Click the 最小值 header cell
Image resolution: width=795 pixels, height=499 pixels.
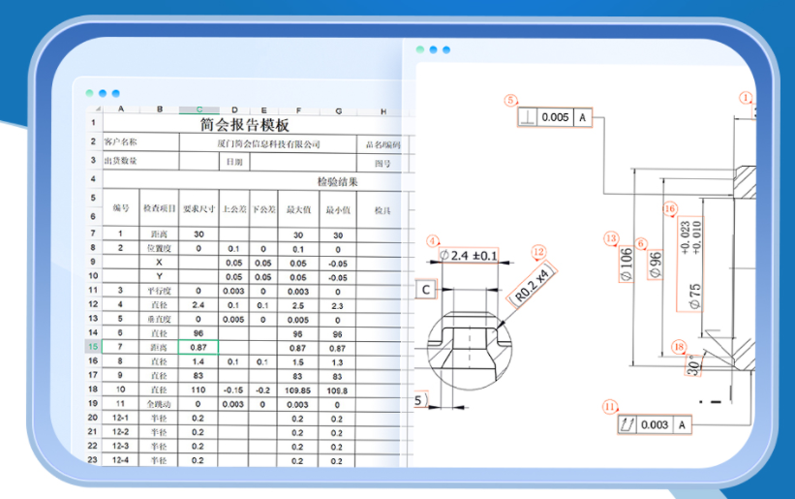click(338, 210)
